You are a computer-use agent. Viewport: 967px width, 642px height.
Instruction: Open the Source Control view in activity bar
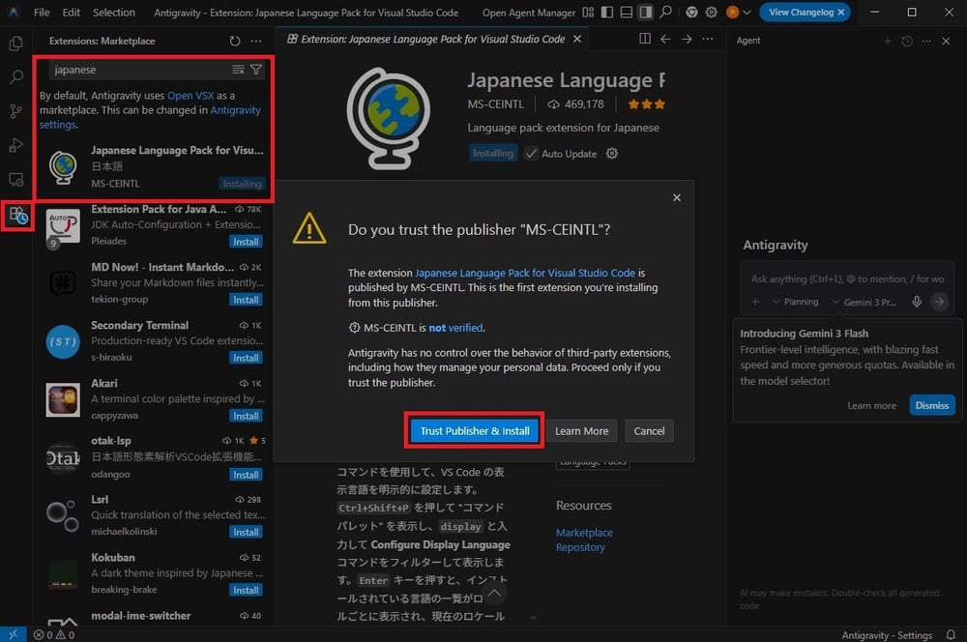coord(16,111)
